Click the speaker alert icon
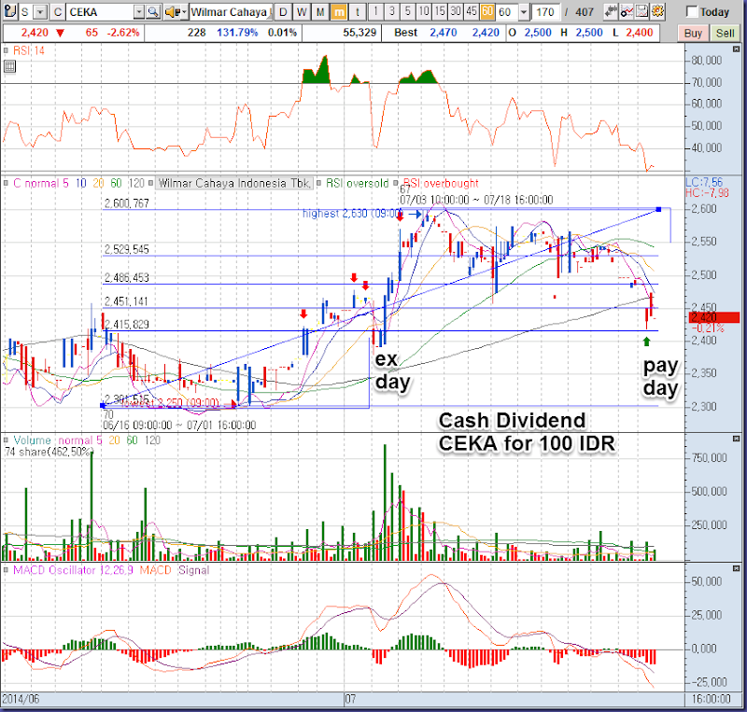The width and height of the screenshot is (747, 712). (172, 11)
